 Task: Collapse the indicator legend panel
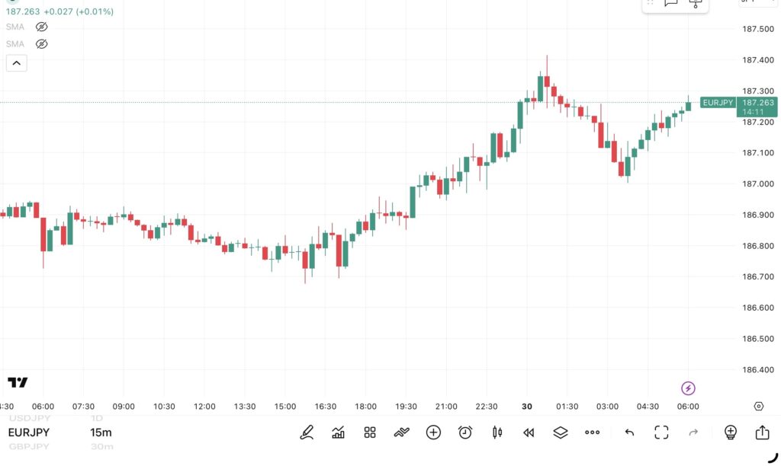click(x=16, y=62)
